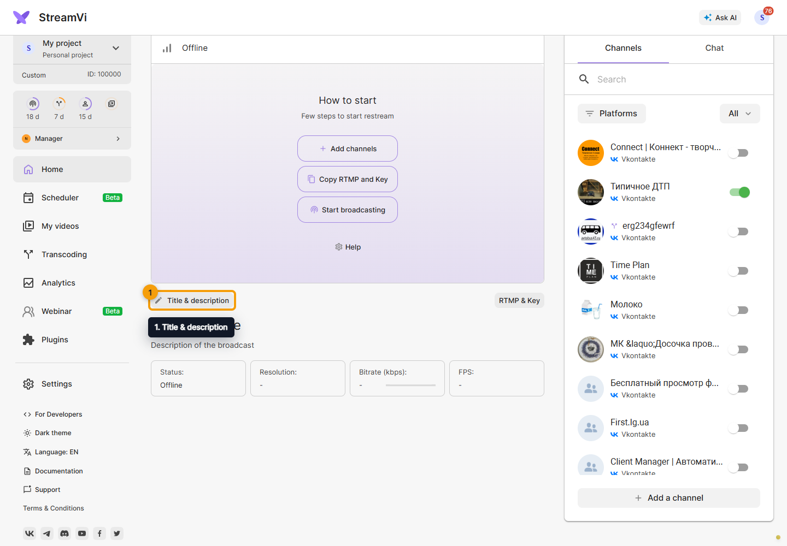Open YouTube social icon in footer
787x546 pixels.
[82, 533]
